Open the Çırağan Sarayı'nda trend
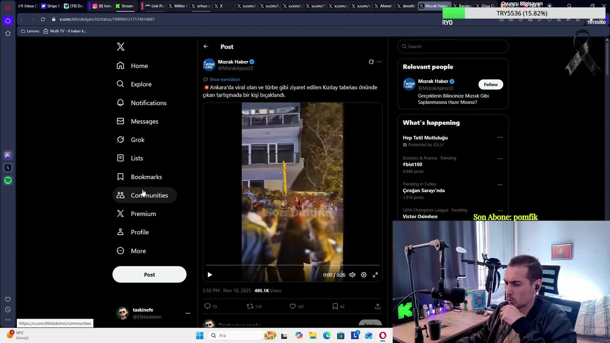This screenshot has width=610, height=343. click(424, 191)
